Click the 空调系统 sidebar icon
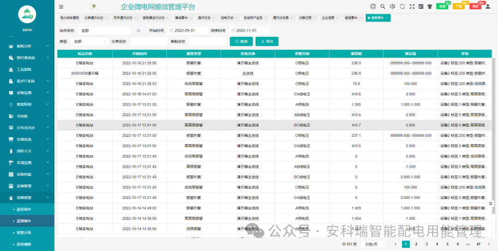The image size is (498, 251). click(x=11, y=139)
